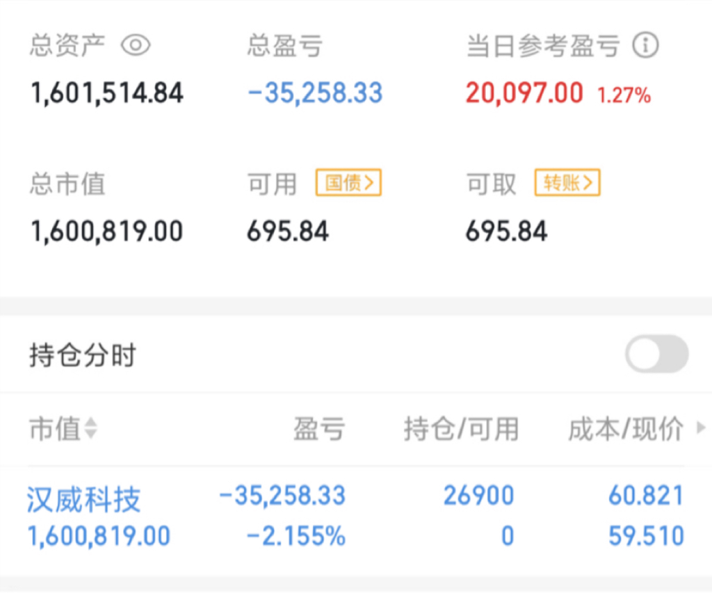
Task: Tap the 持仓分时 section label
Action: tap(83, 355)
